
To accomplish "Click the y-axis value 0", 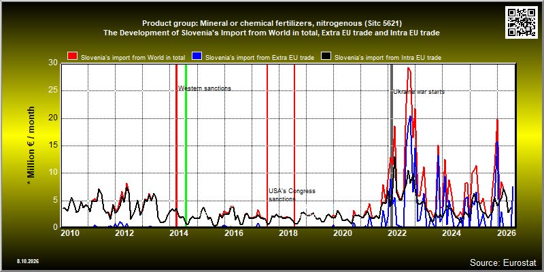I will pyautogui.click(x=55, y=227).
